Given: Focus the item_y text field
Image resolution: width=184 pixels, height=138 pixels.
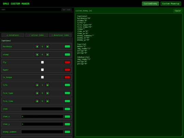Looking at the screenshot, I should pos(42,124).
